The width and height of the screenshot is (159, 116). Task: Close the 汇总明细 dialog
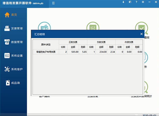tap(141, 34)
